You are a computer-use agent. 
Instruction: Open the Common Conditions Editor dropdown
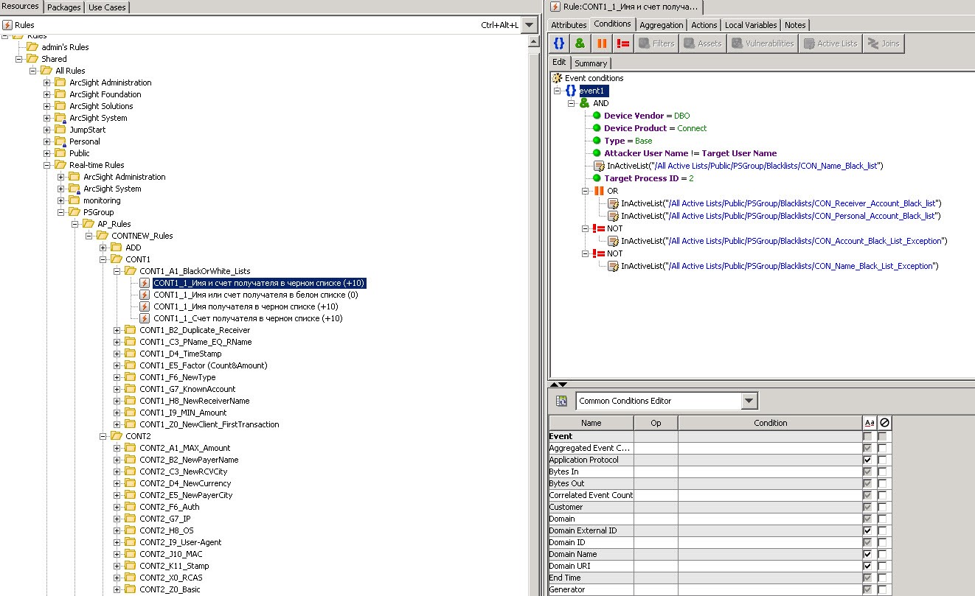(749, 401)
